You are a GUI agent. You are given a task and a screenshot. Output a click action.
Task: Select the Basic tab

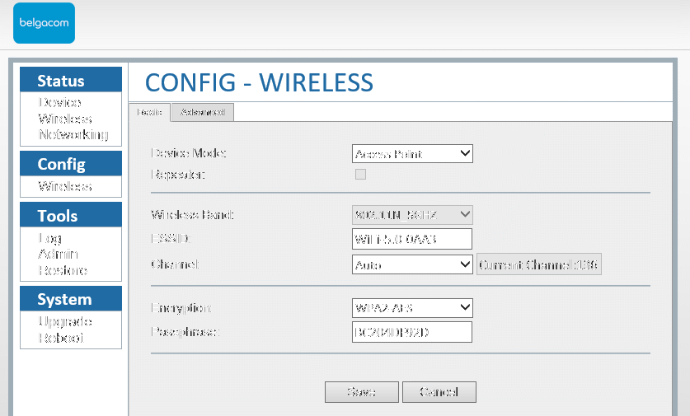pos(149,112)
